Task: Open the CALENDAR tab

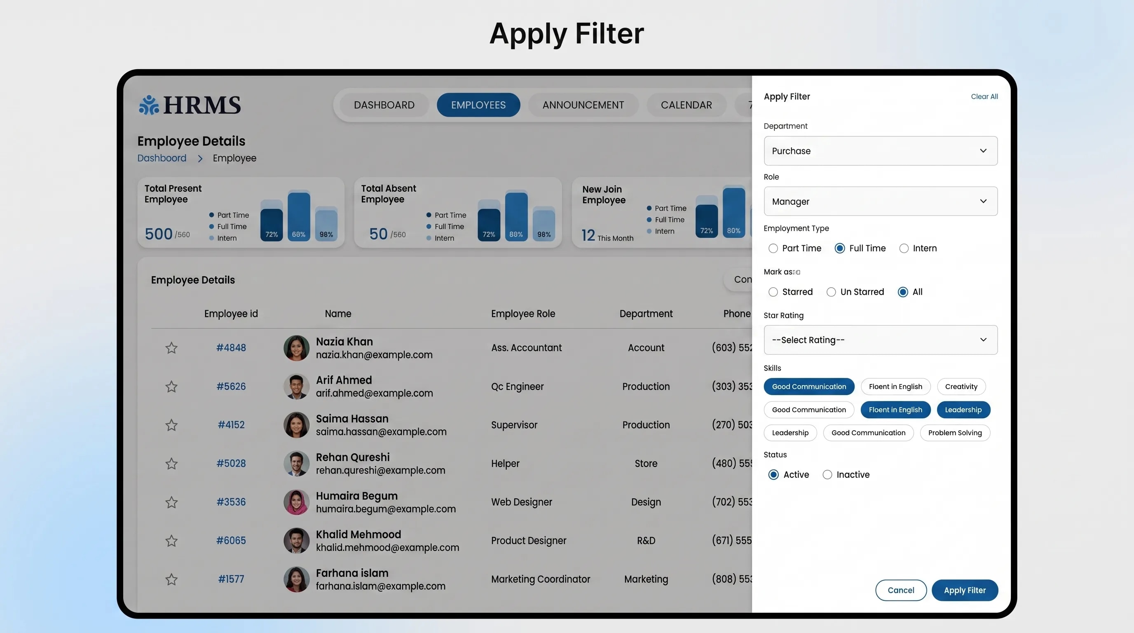Action: pyautogui.click(x=686, y=105)
